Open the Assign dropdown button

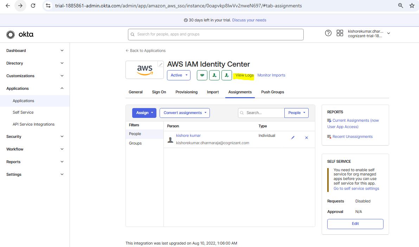(x=144, y=113)
